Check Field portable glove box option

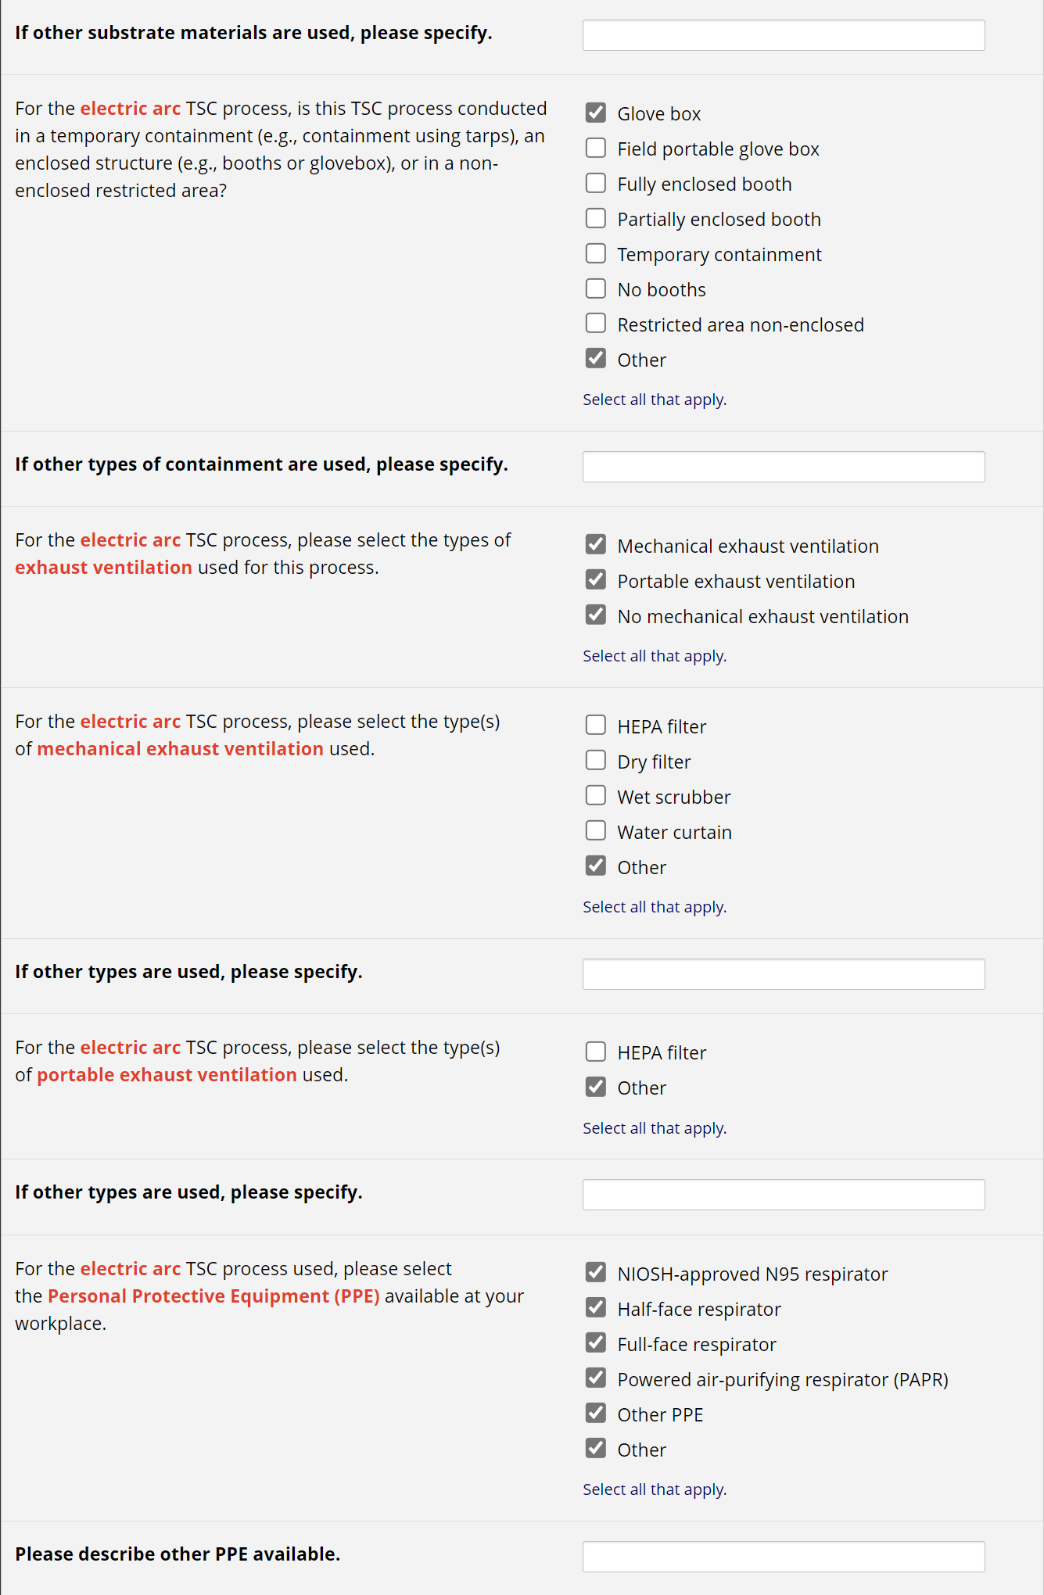coord(596,148)
